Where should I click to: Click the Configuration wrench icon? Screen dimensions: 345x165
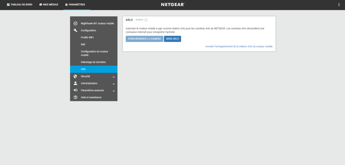click(x=75, y=30)
